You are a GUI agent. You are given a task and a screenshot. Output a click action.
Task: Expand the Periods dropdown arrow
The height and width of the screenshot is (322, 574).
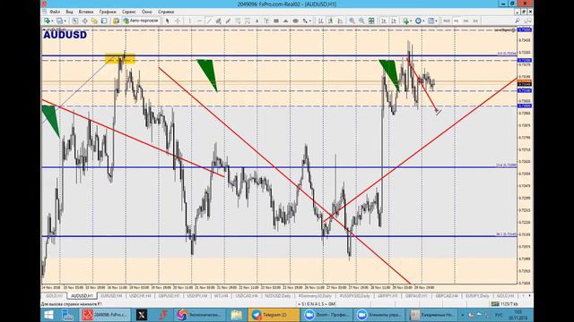click(x=424, y=21)
